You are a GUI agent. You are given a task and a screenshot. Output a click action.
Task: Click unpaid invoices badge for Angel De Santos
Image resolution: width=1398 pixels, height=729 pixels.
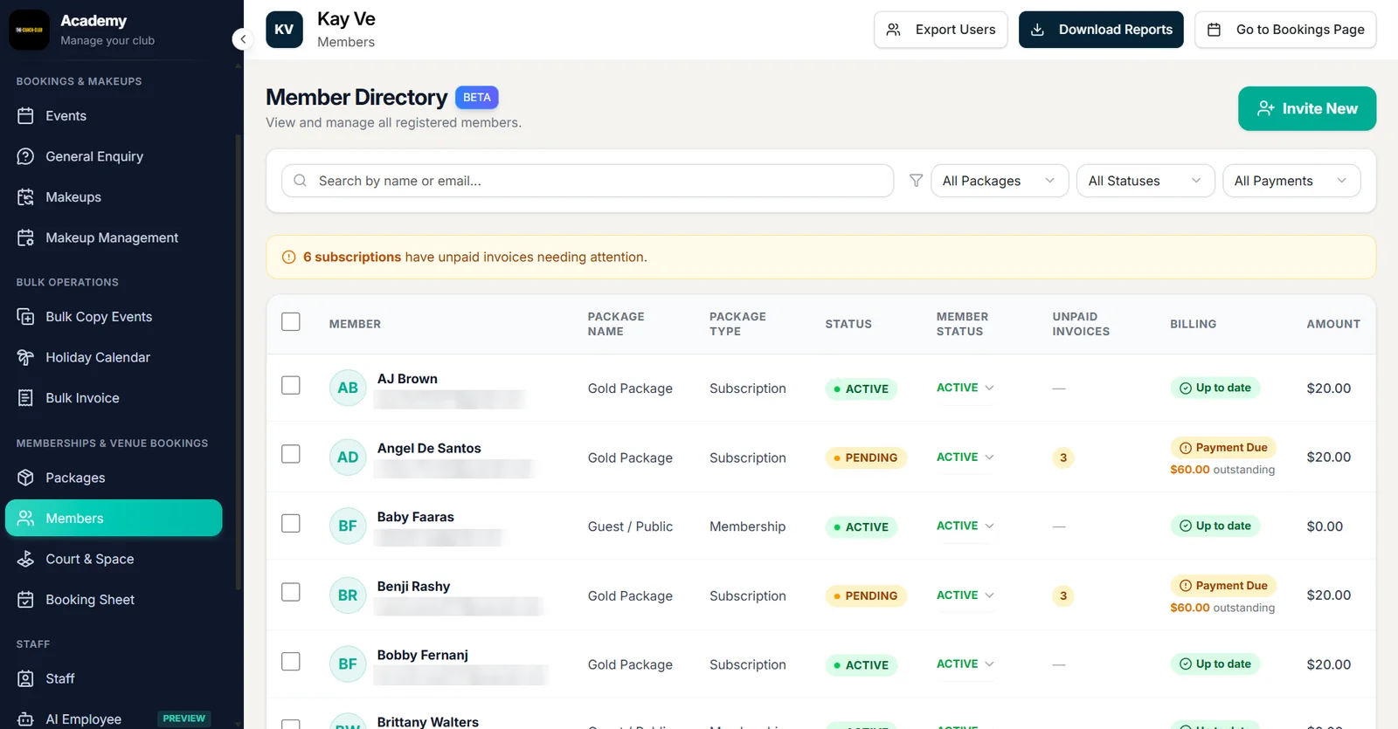[1063, 457]
